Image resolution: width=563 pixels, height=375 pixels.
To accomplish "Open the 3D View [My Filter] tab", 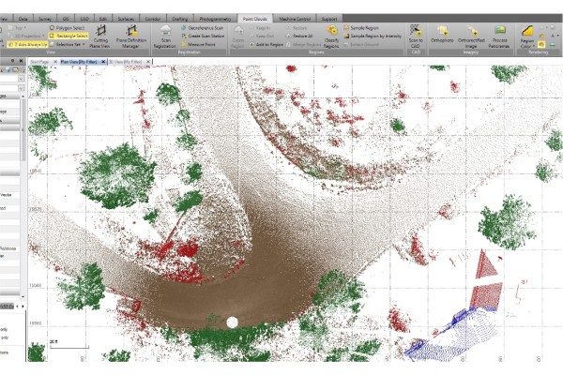I will pos(124,61).
